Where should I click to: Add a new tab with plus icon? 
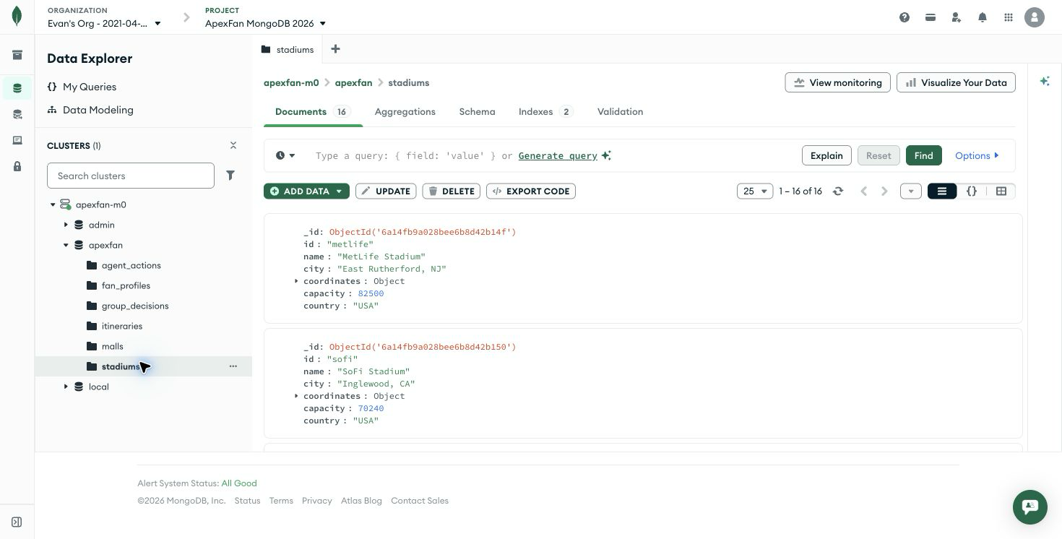pos(335,49)
